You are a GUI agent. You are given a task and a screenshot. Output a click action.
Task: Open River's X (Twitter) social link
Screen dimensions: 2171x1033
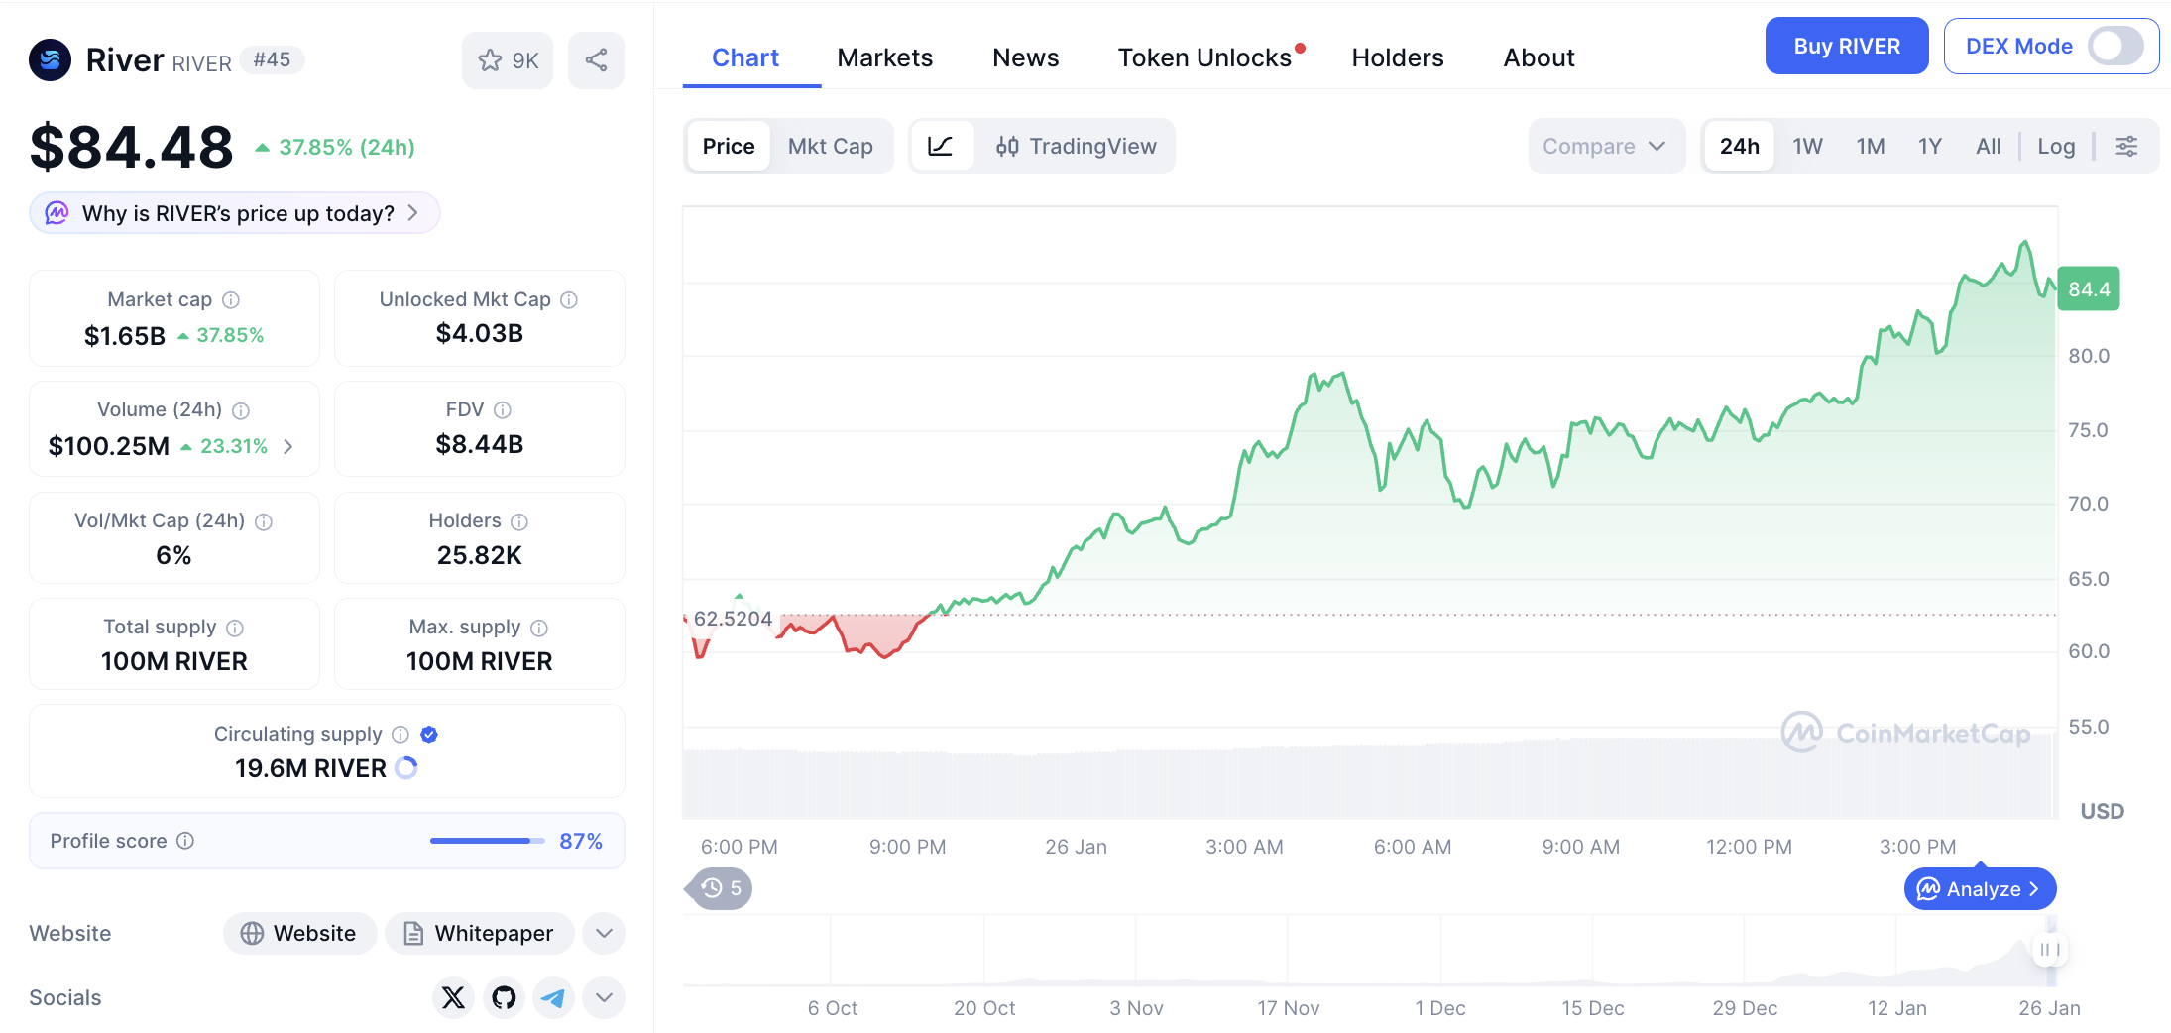pyautogui.click(x=453, y=997)
